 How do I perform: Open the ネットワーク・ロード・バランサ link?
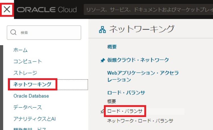140,121
